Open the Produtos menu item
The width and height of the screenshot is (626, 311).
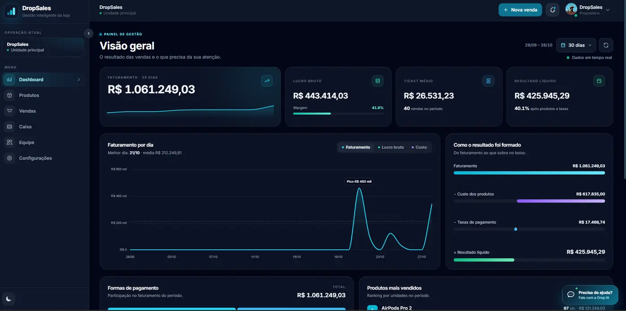click(43, 95)
